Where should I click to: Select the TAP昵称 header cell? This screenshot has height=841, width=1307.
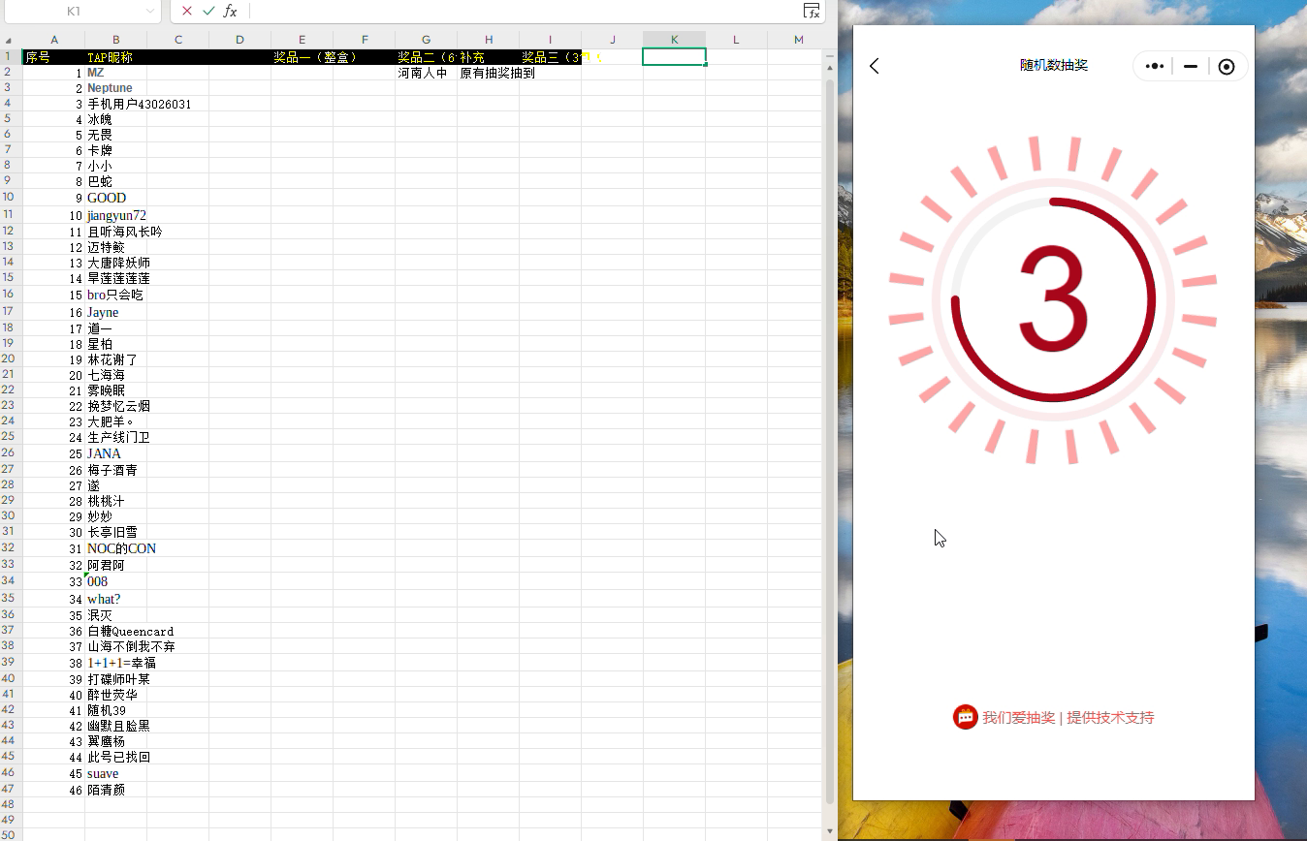pyautogui.click(x=115, y=57)
